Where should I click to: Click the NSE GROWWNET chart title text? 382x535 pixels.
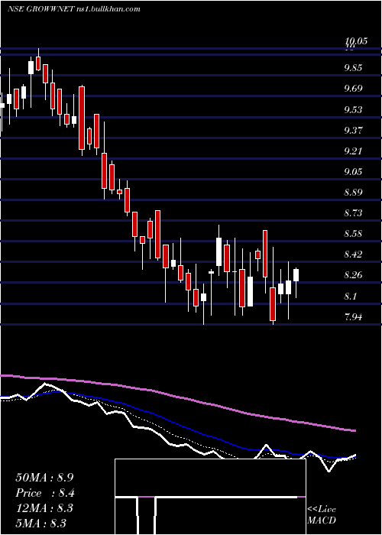[x=73, y=9]
